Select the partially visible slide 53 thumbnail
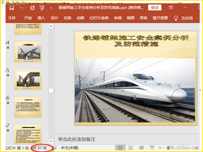 tap(28, 29)
